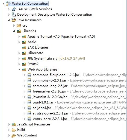The width and height of the screenshot is (127, 140).
Task: Expand the struts2-core-2.2.3.1.jar arrow
Action: [24, 113]
